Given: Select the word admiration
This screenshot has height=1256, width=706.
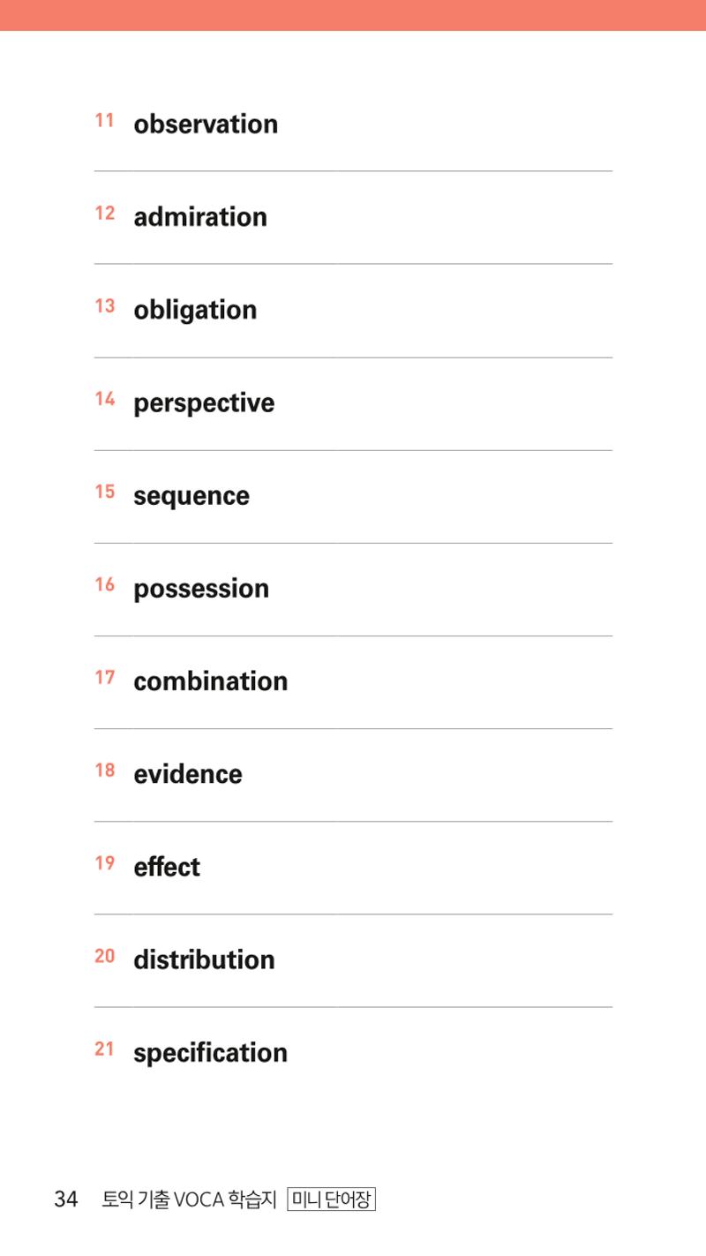Looking at the screenshot, I should point(200,217).
